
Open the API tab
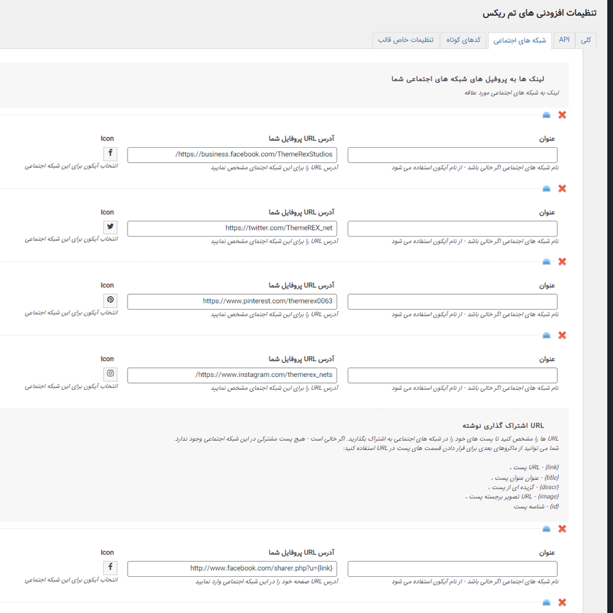[564, 40]
